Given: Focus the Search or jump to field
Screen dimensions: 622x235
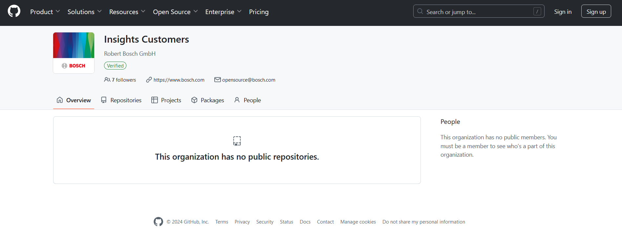Looking at the screenshot, I should [x=478, y=12].
